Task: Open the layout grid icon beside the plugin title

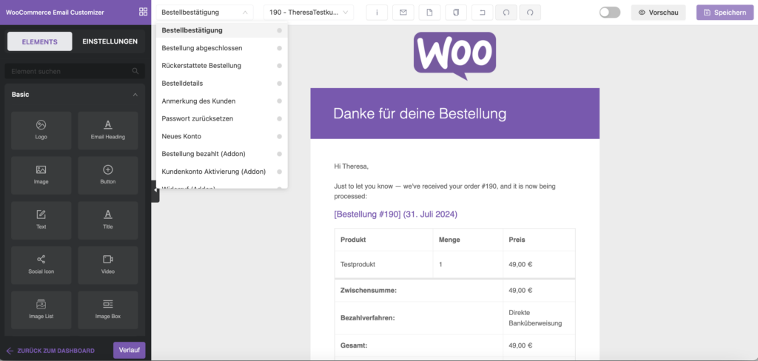Action: point(143,12)
